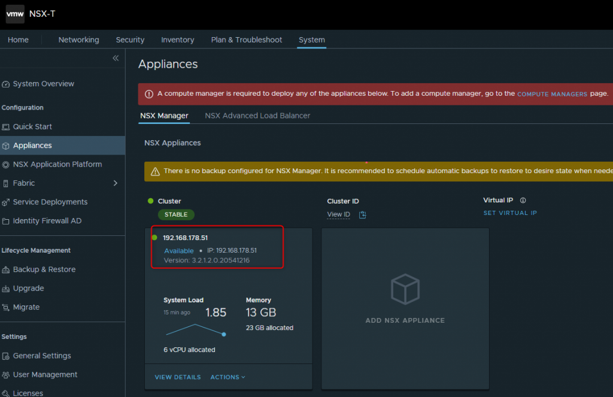This screenshot has height=397, width=613.
Task: Expand the Fabric submenu chevron
Action: (x=116, y=183)
